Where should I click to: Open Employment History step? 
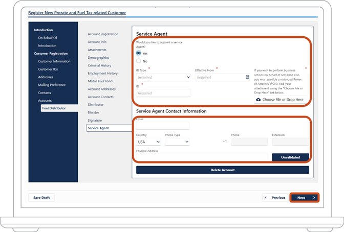click(103, 73)
